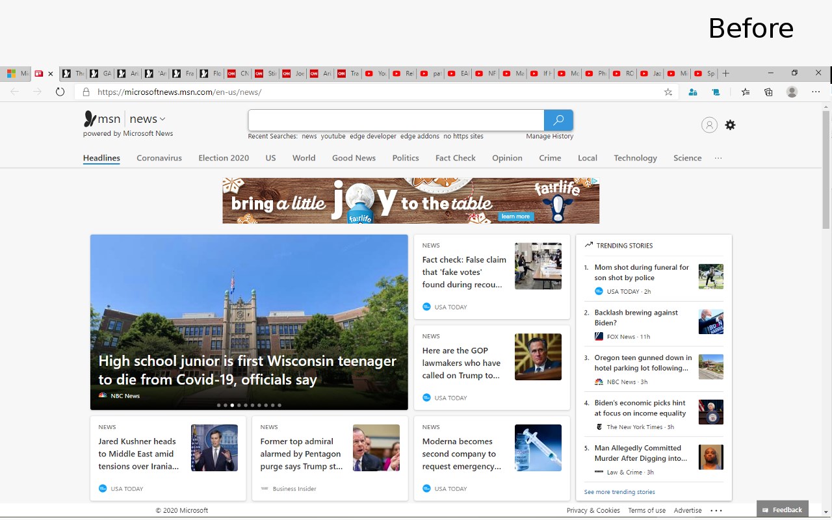Screen dimensions: 832x520
Task: Open the Collections toolbar icon
Action: click(x=768, y=92)
